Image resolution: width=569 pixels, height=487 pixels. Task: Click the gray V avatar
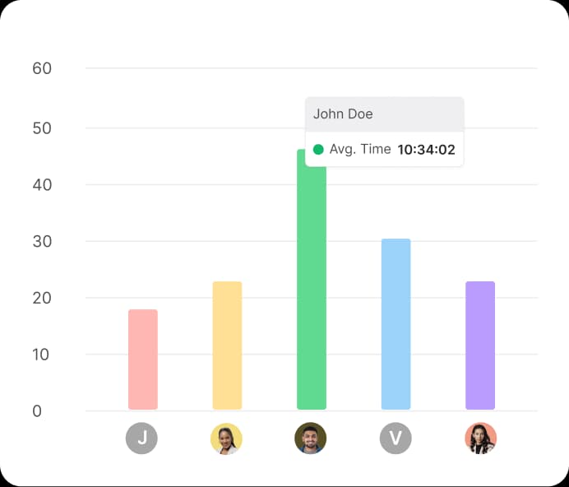pos(396,438)
